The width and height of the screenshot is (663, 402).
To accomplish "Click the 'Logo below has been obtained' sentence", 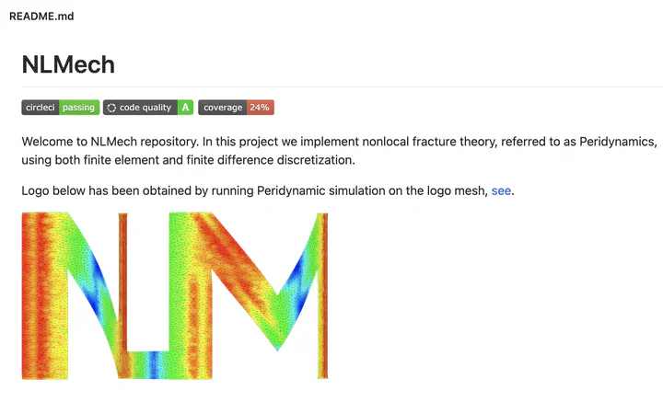I will (268, 190).
